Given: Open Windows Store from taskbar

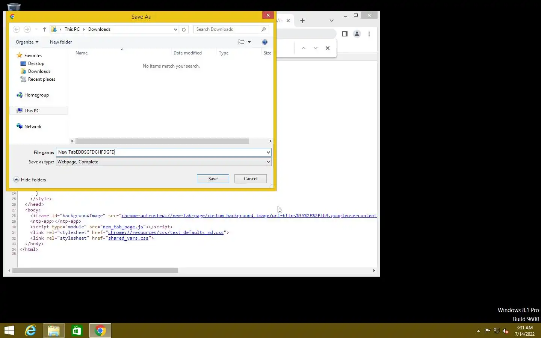Looking at the screenshot, I should click(77, 330).
